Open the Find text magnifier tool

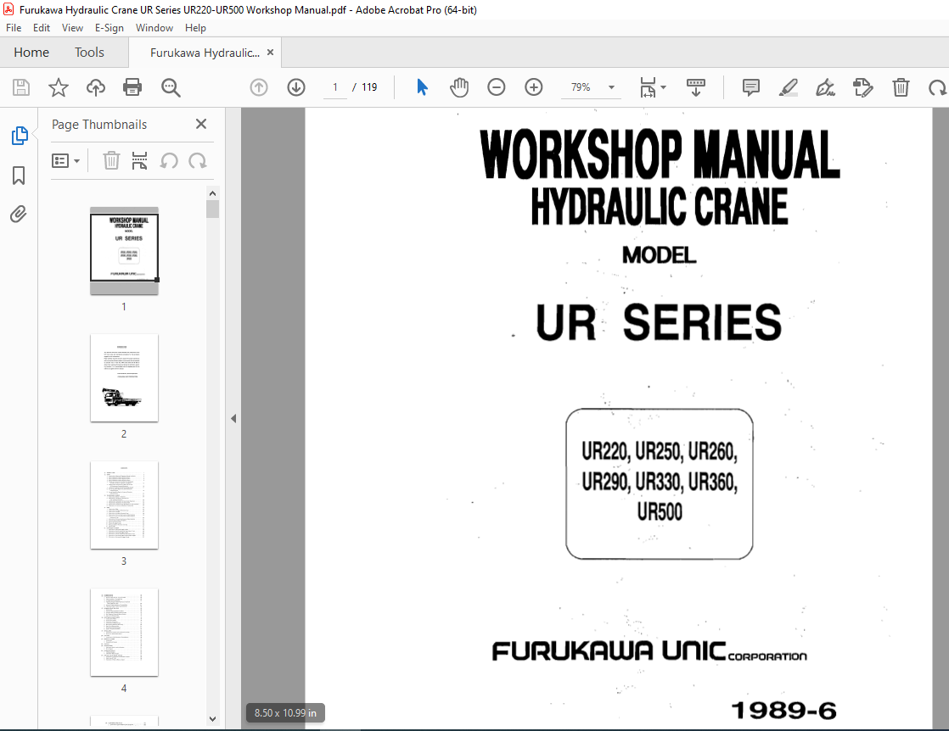point(171,87)
